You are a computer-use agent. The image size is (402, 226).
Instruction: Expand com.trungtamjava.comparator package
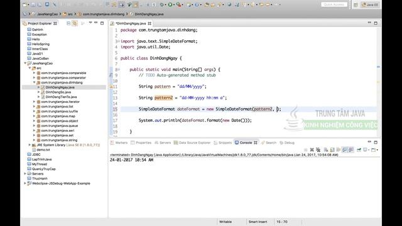(34, 78)
